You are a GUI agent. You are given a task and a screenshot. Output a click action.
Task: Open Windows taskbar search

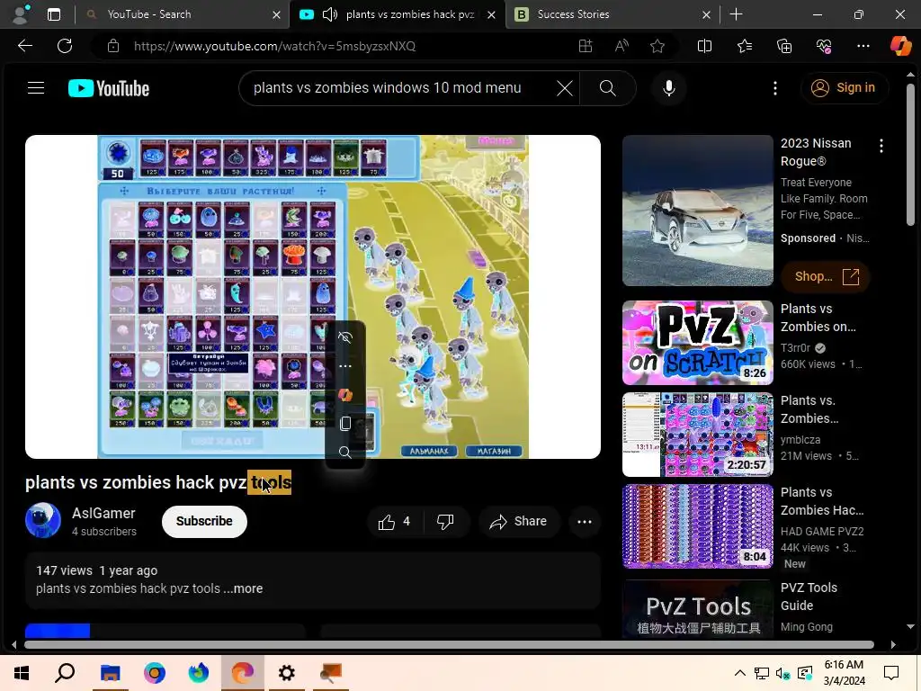pyautogui.click(x=65, y=672)
